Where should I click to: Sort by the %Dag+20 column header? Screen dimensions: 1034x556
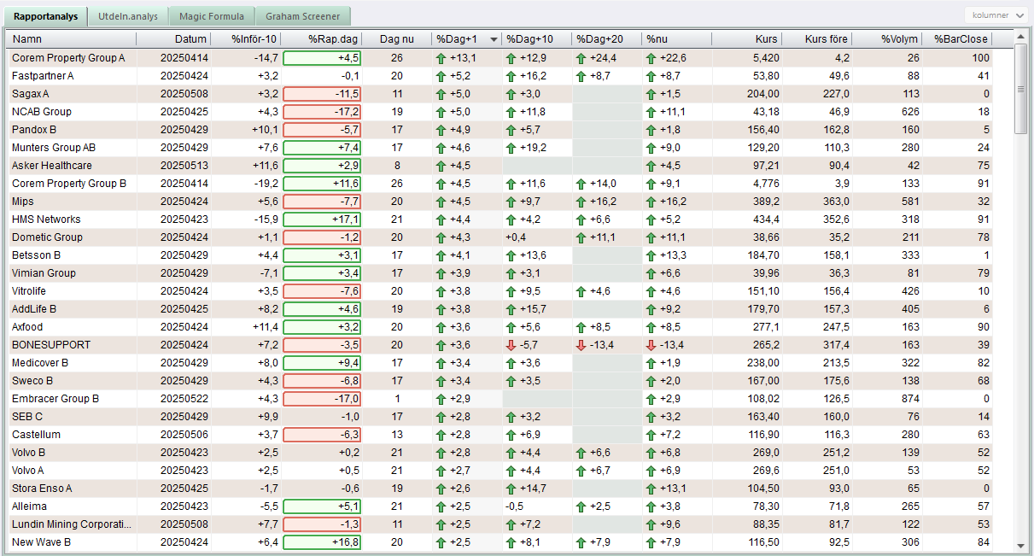pos(606,39)
